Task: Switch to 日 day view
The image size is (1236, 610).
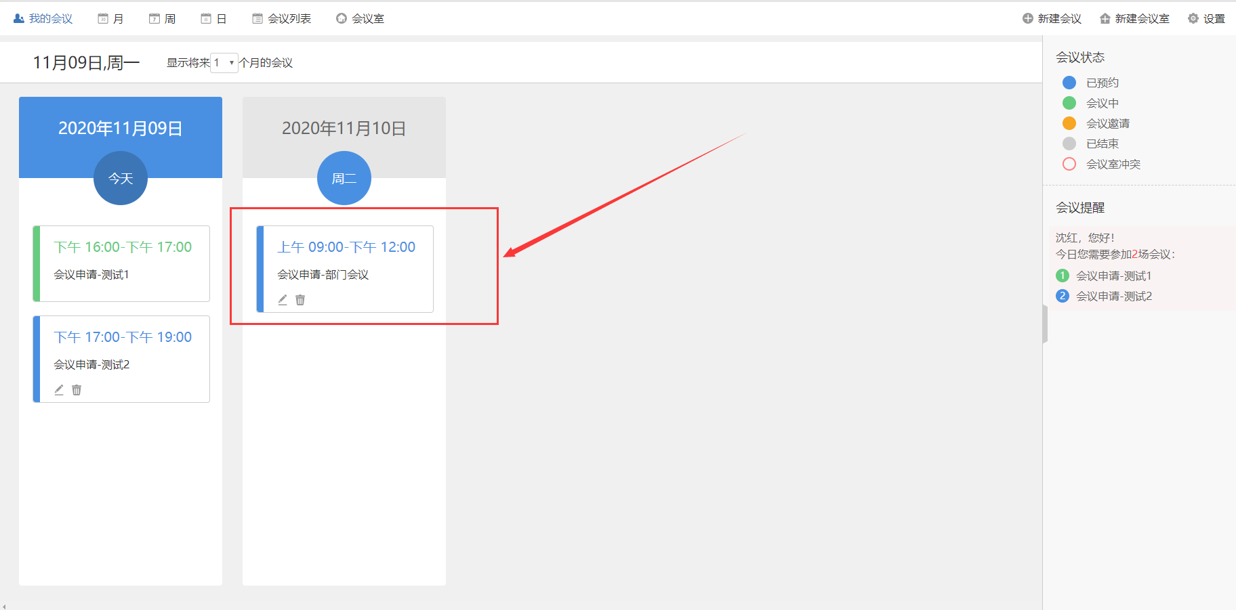Action: tap(214, 18)
